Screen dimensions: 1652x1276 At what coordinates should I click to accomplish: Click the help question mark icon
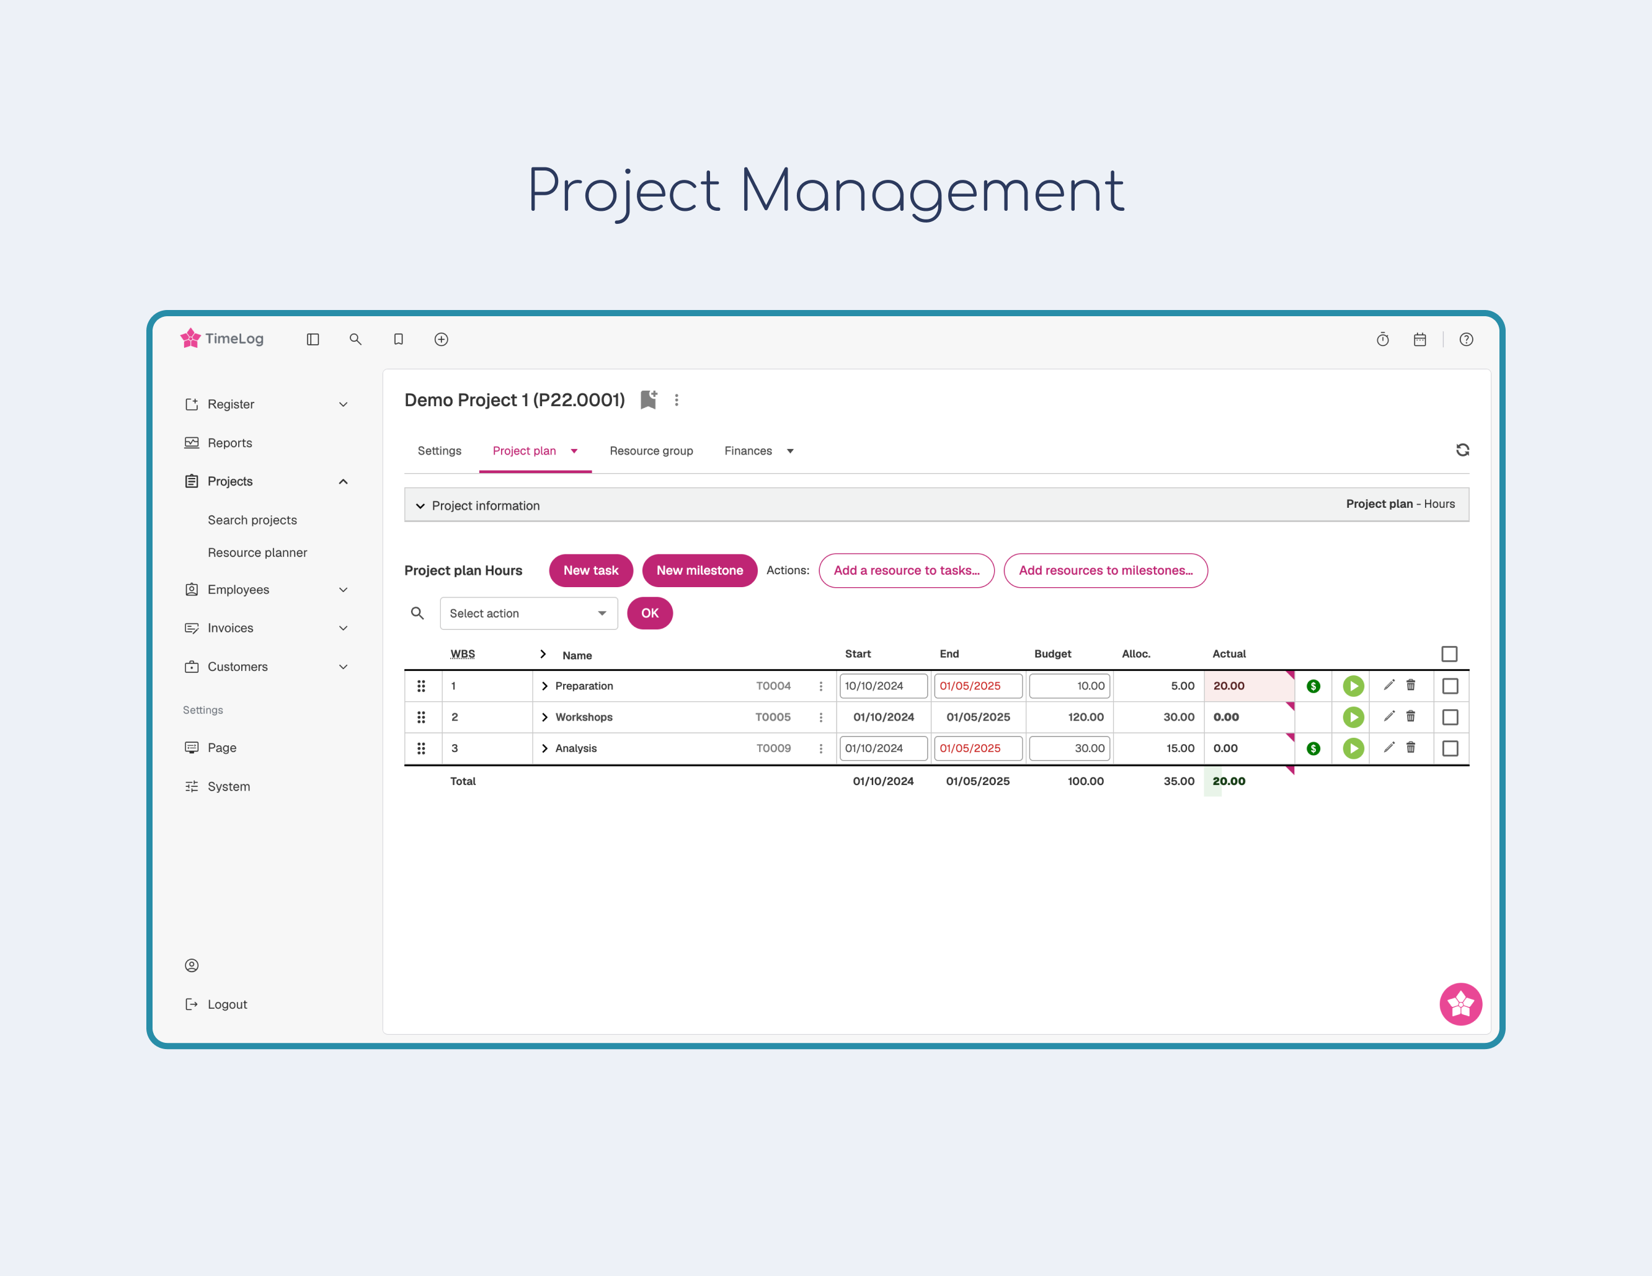point(1466,340)
